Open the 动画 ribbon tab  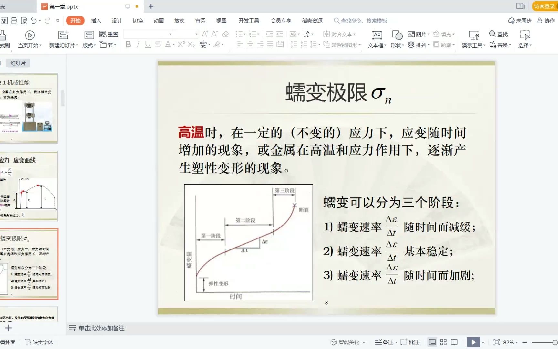[159, 21]
